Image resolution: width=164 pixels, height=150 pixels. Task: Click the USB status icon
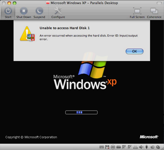click(x=147, y=147)
